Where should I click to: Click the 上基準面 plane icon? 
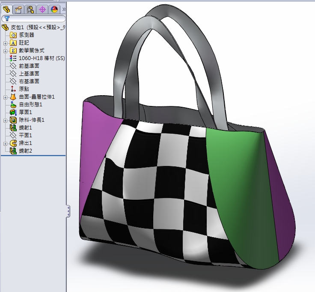click(13, 74)
